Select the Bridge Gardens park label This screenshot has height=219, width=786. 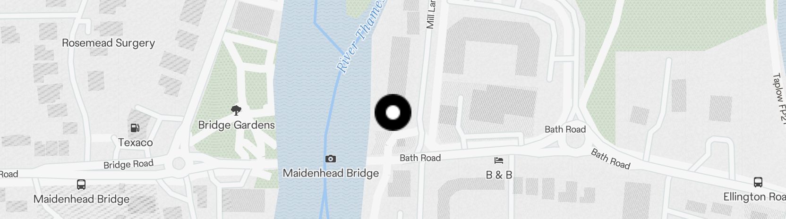click(236, 125)
